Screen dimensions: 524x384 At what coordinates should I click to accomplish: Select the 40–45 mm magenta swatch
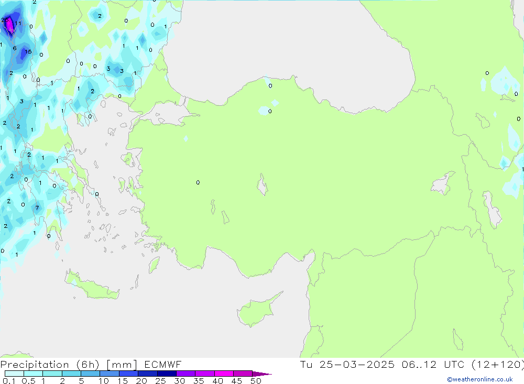click(x=224, y=374)
